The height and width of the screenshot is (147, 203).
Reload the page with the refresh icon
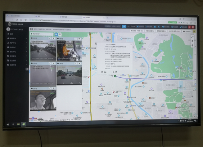coord(17,20)
